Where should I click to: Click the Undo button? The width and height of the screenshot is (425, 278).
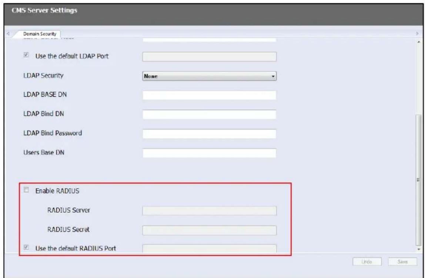point(367,262)
